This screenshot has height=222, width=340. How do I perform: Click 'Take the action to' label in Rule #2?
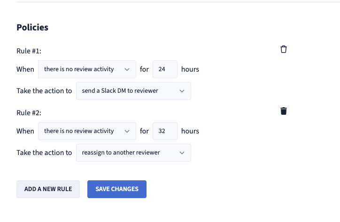(x=44, y=153)
